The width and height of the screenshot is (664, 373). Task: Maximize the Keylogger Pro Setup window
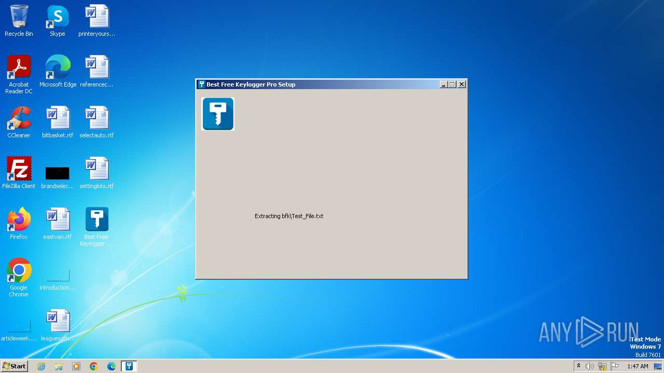coord(452,84)
